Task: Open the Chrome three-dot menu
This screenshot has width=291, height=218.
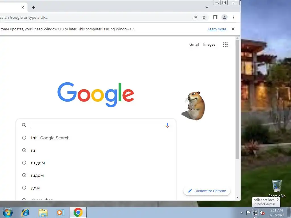Action: point(234,17)
